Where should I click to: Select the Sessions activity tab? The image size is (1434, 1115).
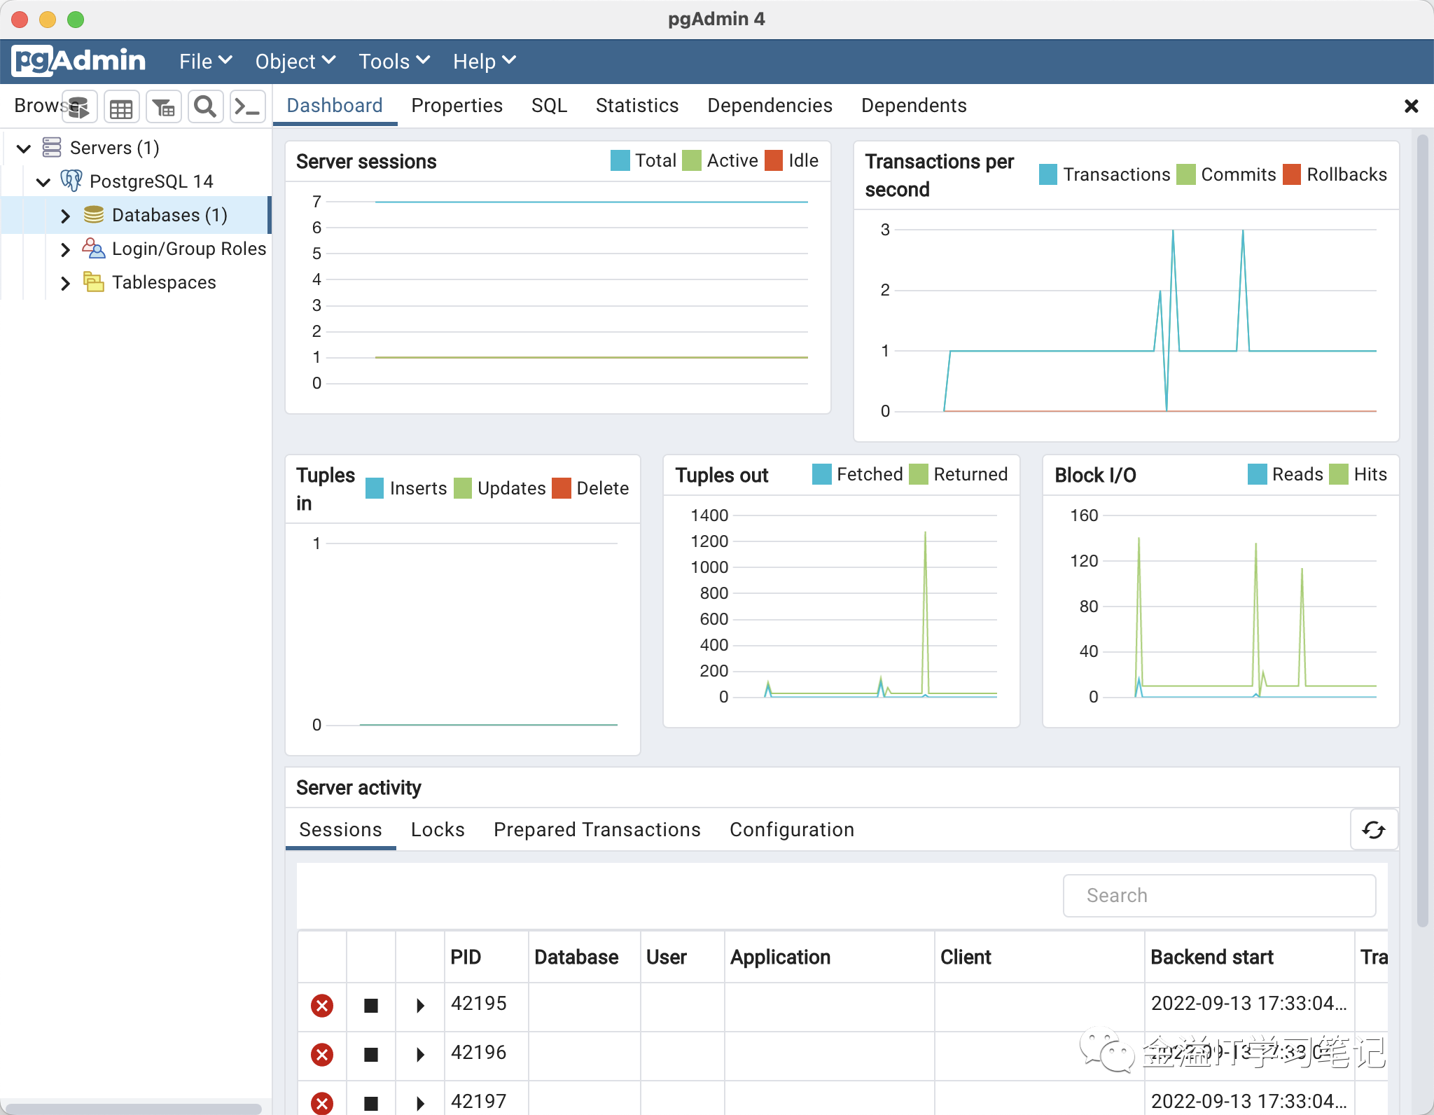click(x=340, y=830)
